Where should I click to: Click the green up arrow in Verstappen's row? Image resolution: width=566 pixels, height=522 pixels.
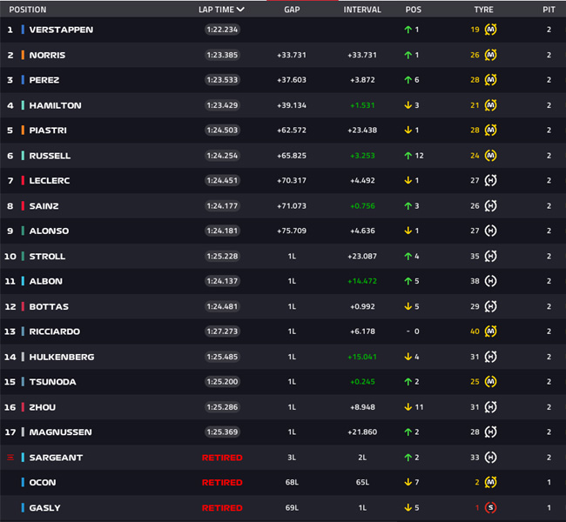tap(408, 30)
